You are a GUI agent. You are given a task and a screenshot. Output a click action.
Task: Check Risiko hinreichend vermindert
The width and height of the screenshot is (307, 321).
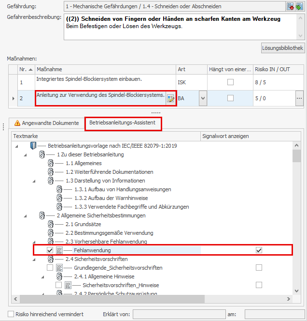[11, 314]
